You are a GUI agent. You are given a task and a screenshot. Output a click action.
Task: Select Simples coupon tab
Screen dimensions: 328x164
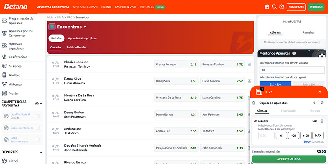(262, 111)
